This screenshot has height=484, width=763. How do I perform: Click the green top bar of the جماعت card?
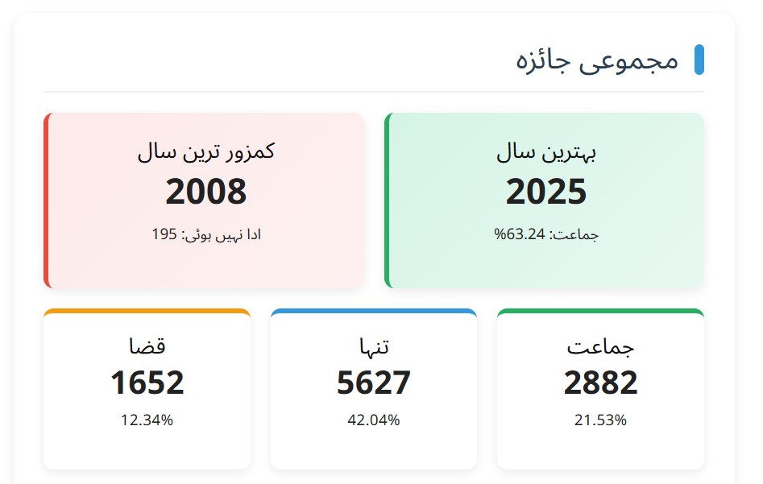tap(600, 310)
